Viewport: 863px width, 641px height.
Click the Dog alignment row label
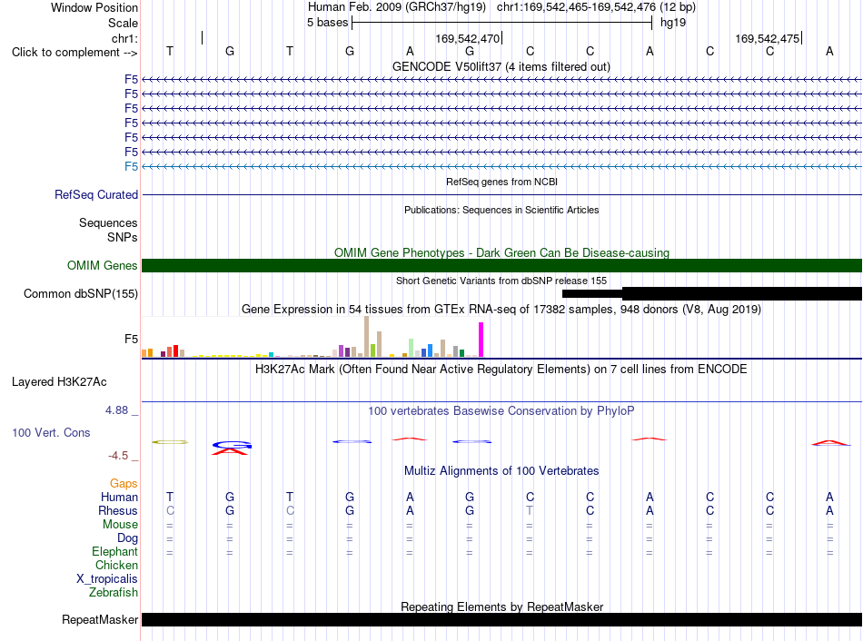127,538
